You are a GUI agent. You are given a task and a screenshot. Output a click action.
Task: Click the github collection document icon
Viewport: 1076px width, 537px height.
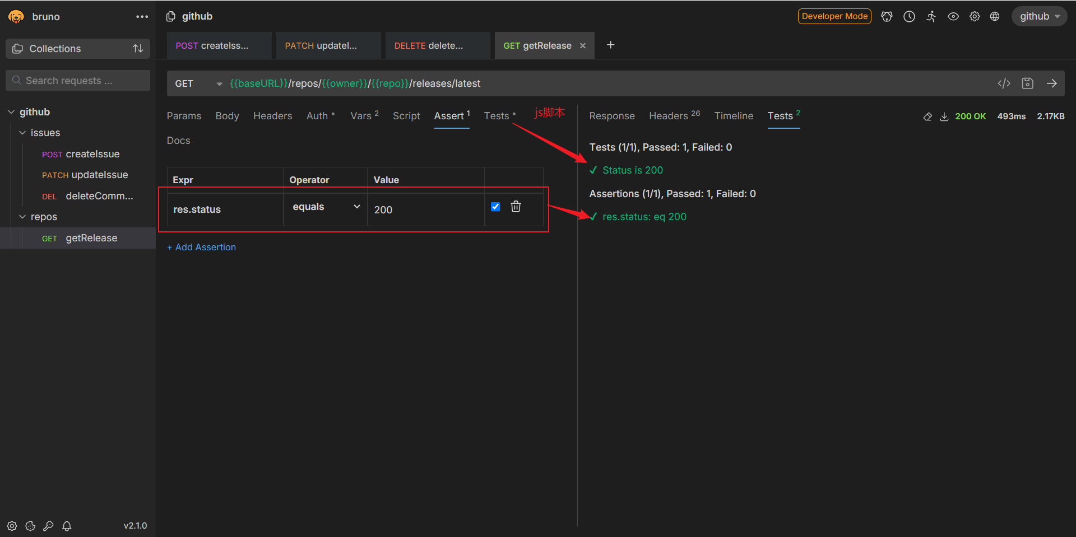pos(171,16)
